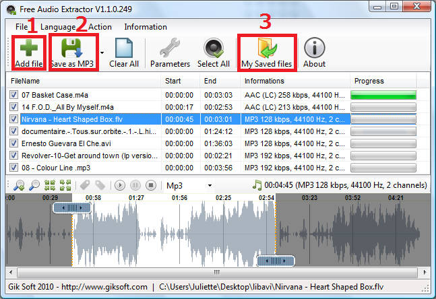Click the 00:00:45 start time cell
436x299 pixels.
[179, 119]
